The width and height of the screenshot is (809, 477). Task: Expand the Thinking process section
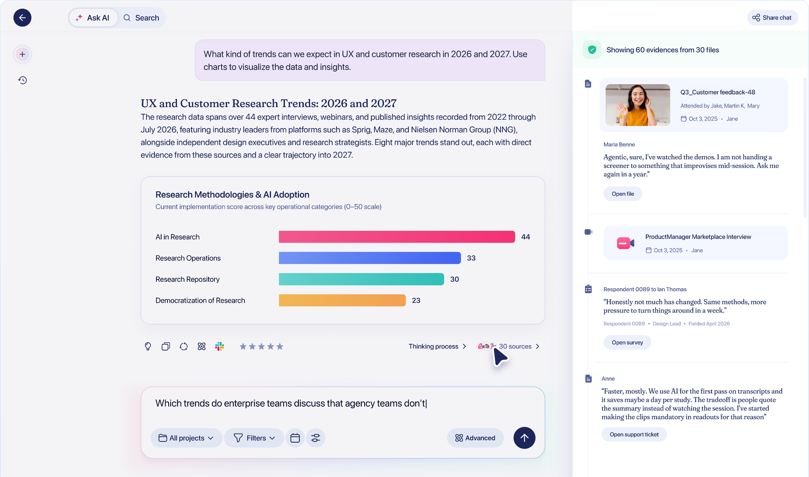pos(437,347)
